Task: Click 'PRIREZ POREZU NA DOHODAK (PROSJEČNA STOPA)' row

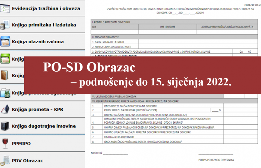Action: [x=130, y=110]
